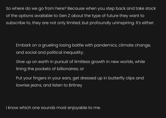Click the words 'Give up on earth'
The height and width of the screenshot is (118, 166).
tap(33, 62)
